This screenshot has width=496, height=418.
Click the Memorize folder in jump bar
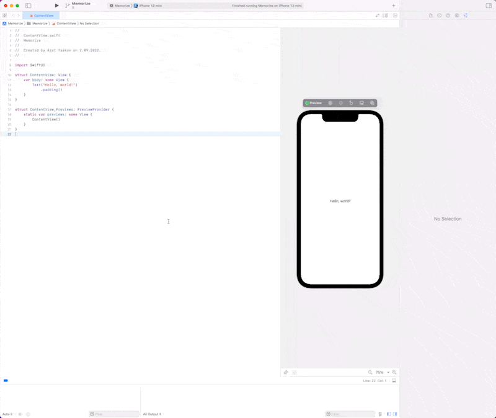click(x=37, y=24)
